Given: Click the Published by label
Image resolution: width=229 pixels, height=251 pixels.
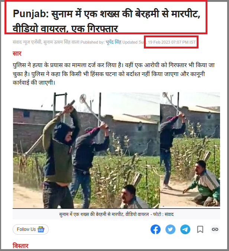Looking at the screenshot, I should click(x=93, y=42).
